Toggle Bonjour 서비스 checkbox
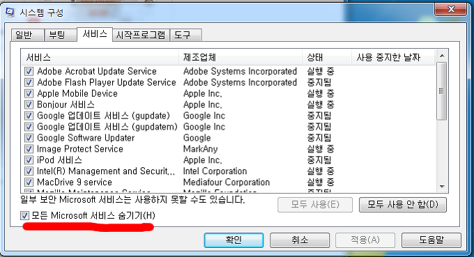 (x=29, y=104)
